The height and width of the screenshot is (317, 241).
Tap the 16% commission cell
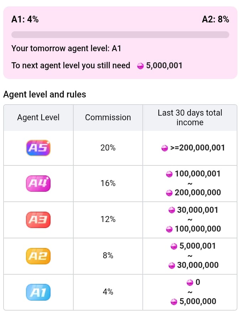pos(108,184)
